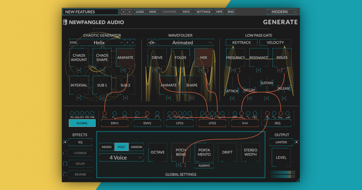Open the GLOBAL tab
The width and height of the screenshot is (362, 190).
click(x=82, y=123)
